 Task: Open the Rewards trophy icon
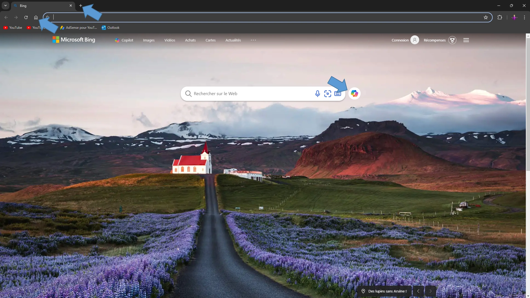pyautogui.click(x=452, y=40)
